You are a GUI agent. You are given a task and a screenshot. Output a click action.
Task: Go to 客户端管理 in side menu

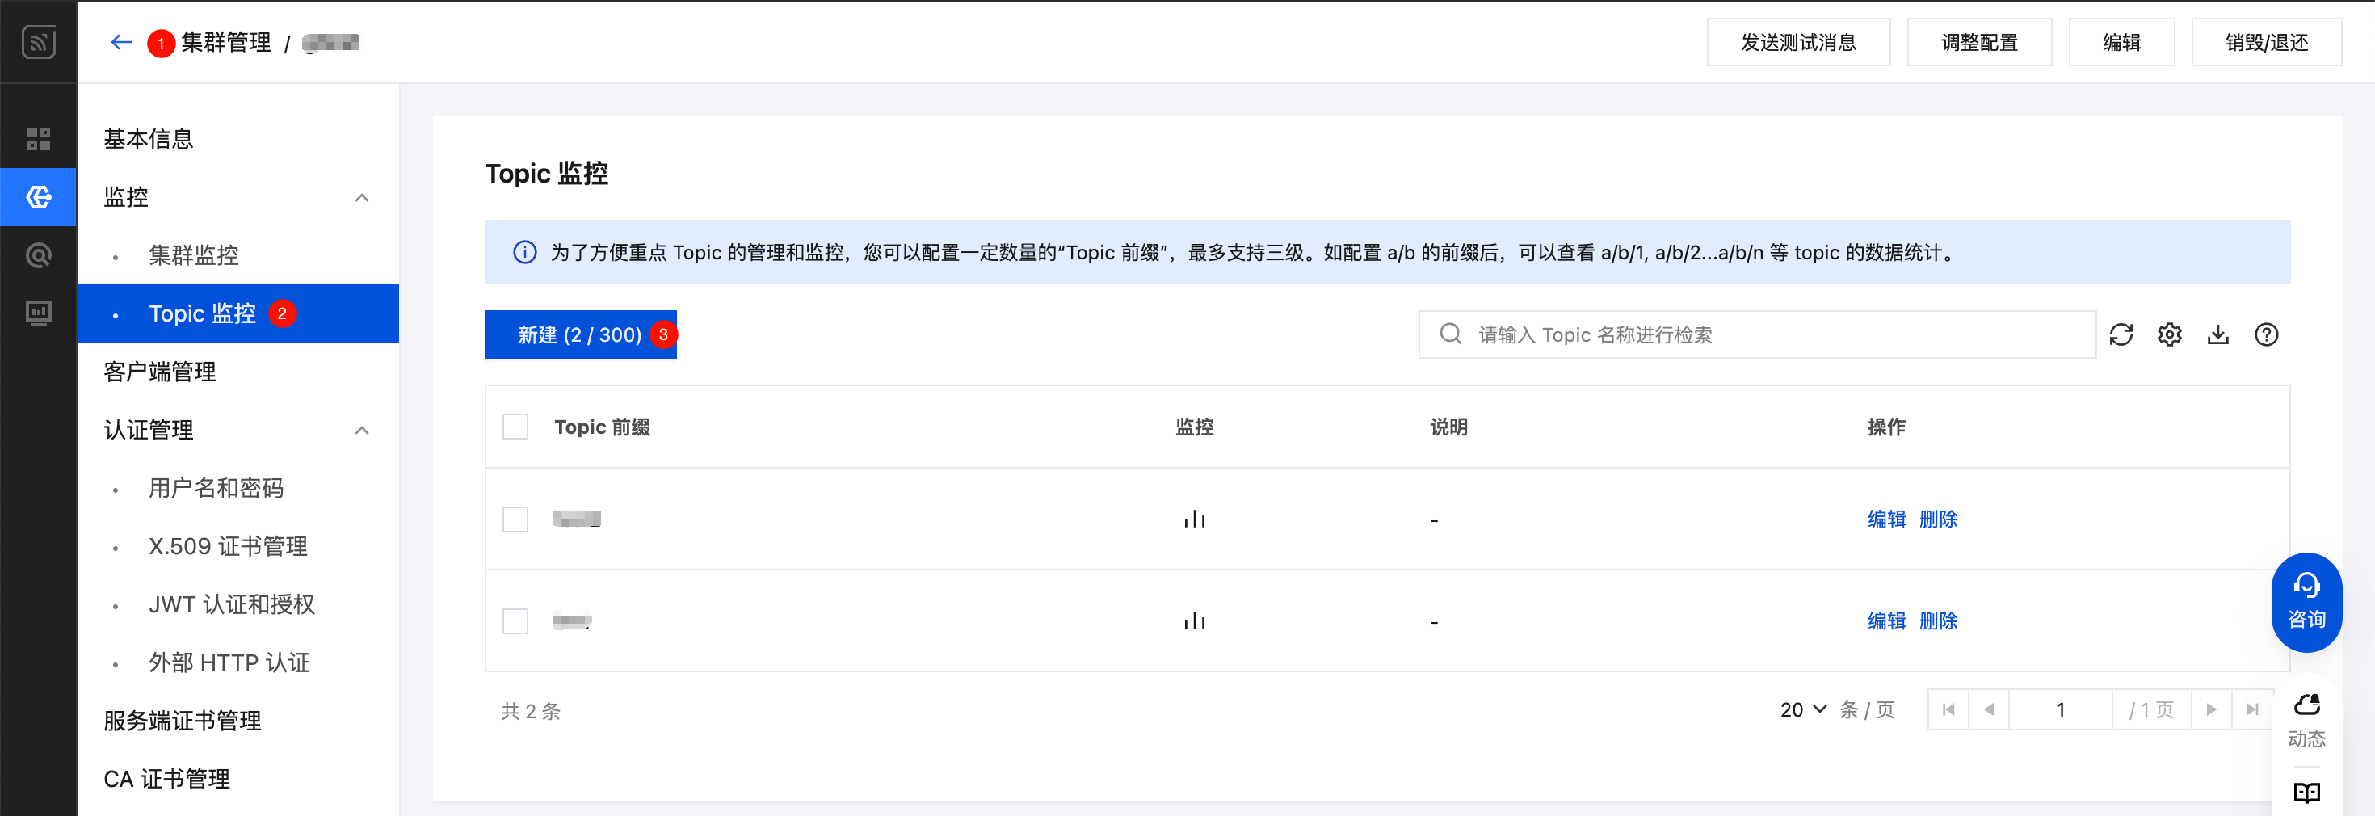click(159, 372)
